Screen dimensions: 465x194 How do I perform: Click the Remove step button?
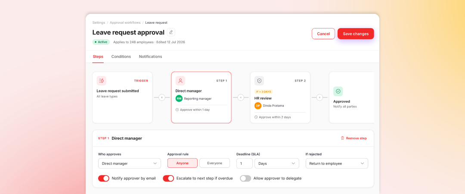point(353,138)
